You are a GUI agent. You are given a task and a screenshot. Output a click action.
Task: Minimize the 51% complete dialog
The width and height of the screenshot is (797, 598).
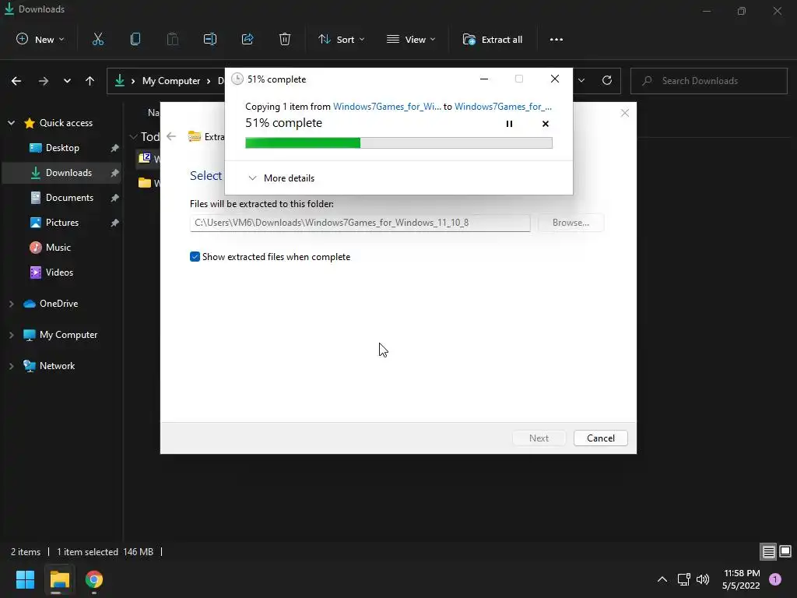click(x=484, y=79)
